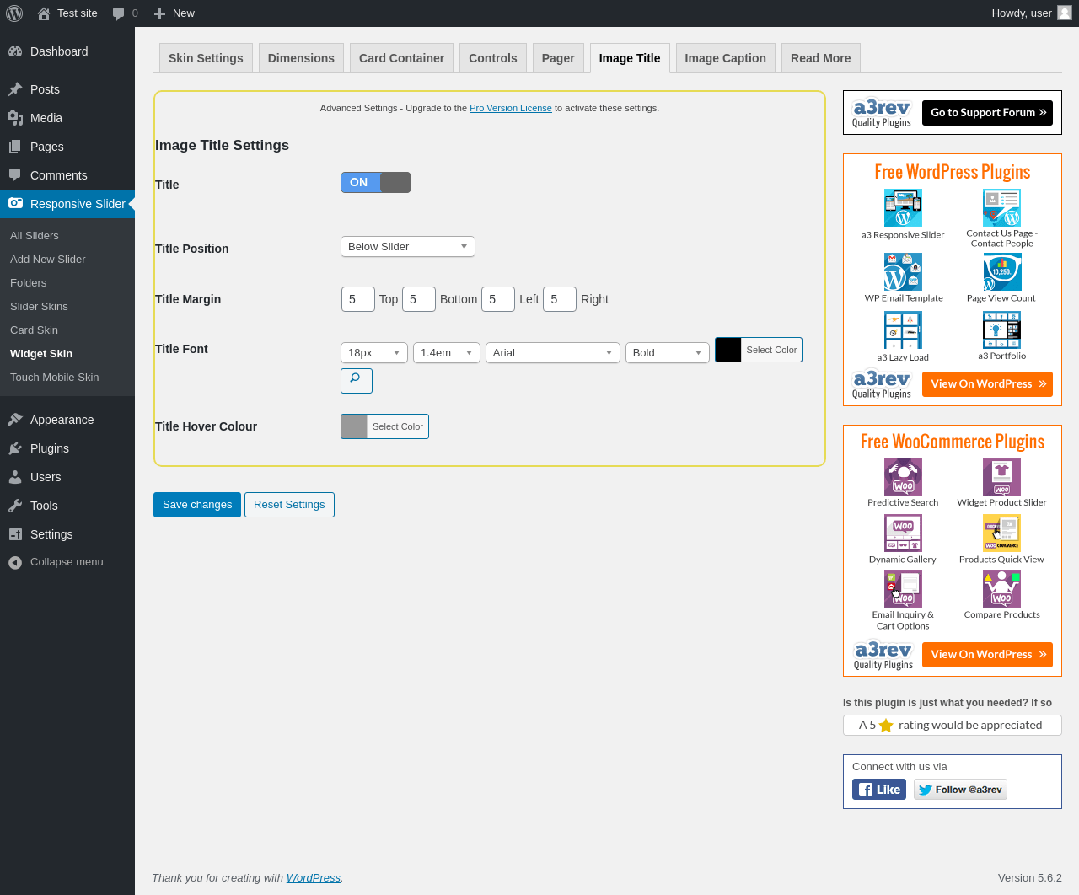Open the New content menu in admin bar

(174, 13)
